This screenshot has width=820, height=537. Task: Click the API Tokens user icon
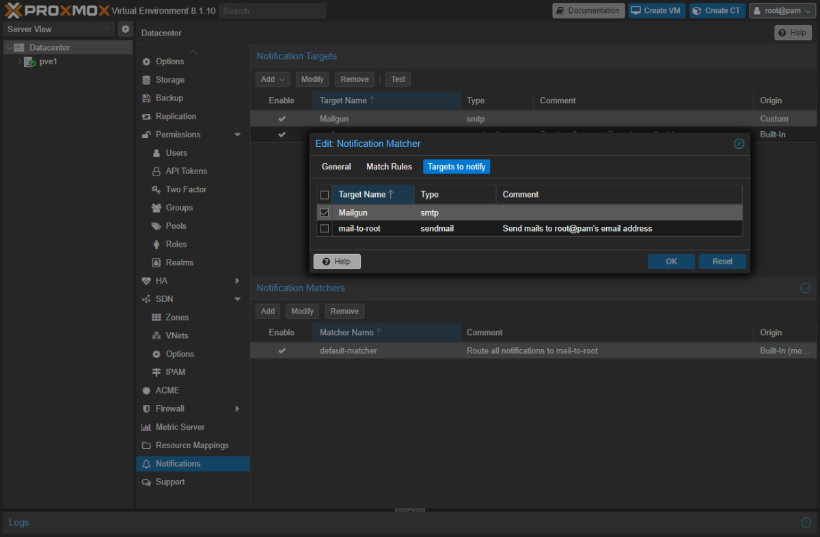[x=156, y=171]
